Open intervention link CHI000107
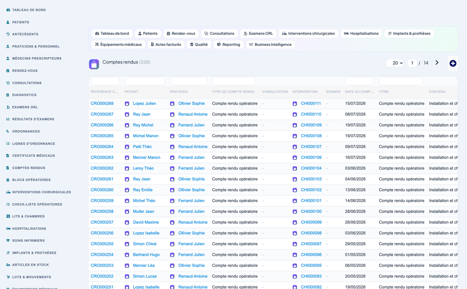Image resolution: width=467 pixels, height=289 pixels. pos(311,147)
